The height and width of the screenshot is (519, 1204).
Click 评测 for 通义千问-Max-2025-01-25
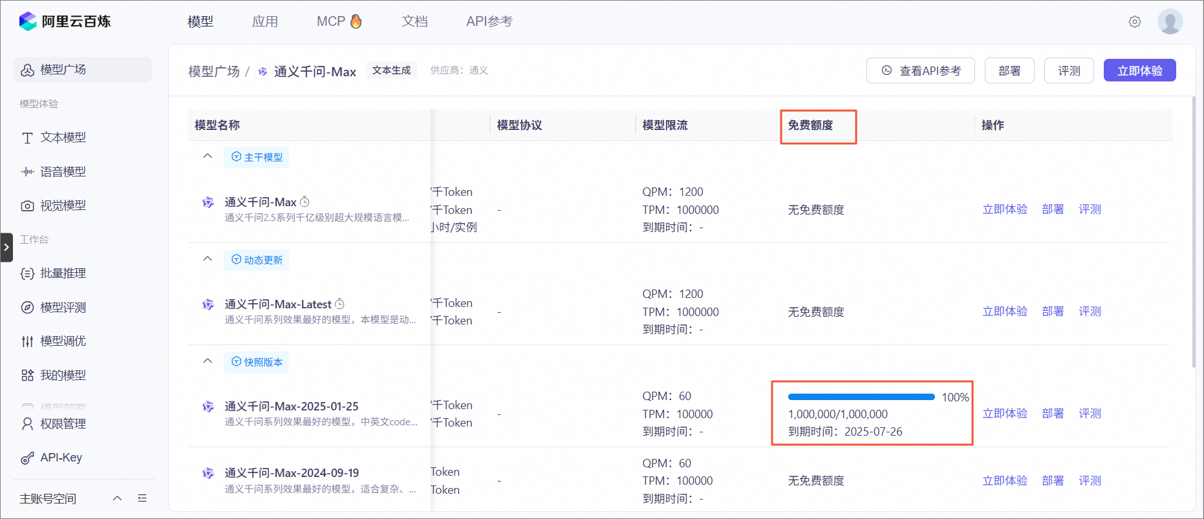(1090, 414)
